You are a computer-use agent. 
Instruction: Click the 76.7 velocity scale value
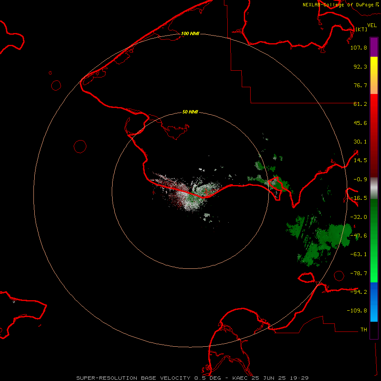tap(360, 85)
